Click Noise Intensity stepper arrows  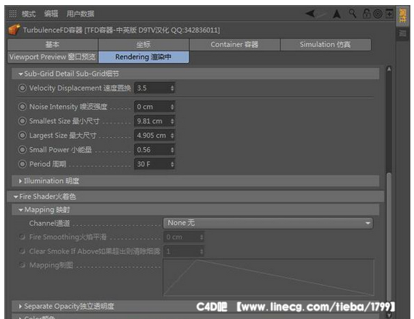point(172,107)
